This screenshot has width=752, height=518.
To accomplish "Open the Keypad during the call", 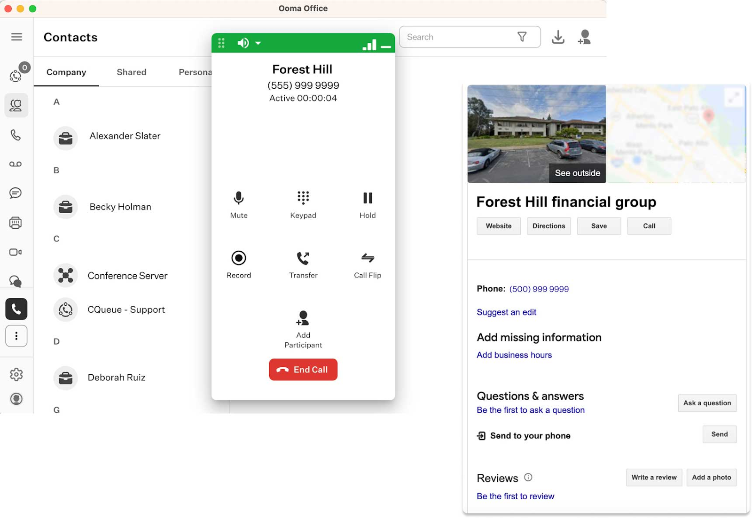I will 303,205.
